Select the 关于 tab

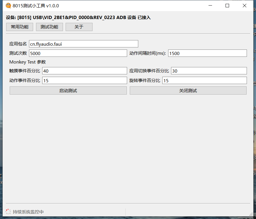click(x=79, y=27)
